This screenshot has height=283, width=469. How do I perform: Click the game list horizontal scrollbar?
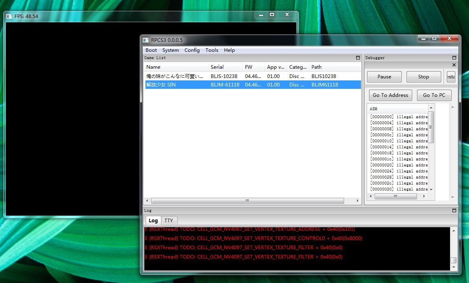pos(247,201)
